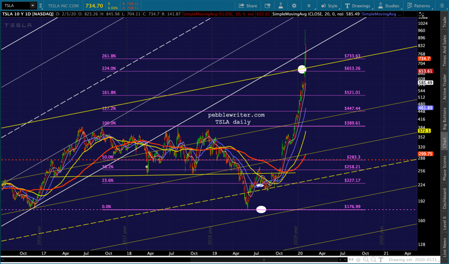Click the price axis tool icon top right
Screen dimensions: 449x264
tap(421, 14)
